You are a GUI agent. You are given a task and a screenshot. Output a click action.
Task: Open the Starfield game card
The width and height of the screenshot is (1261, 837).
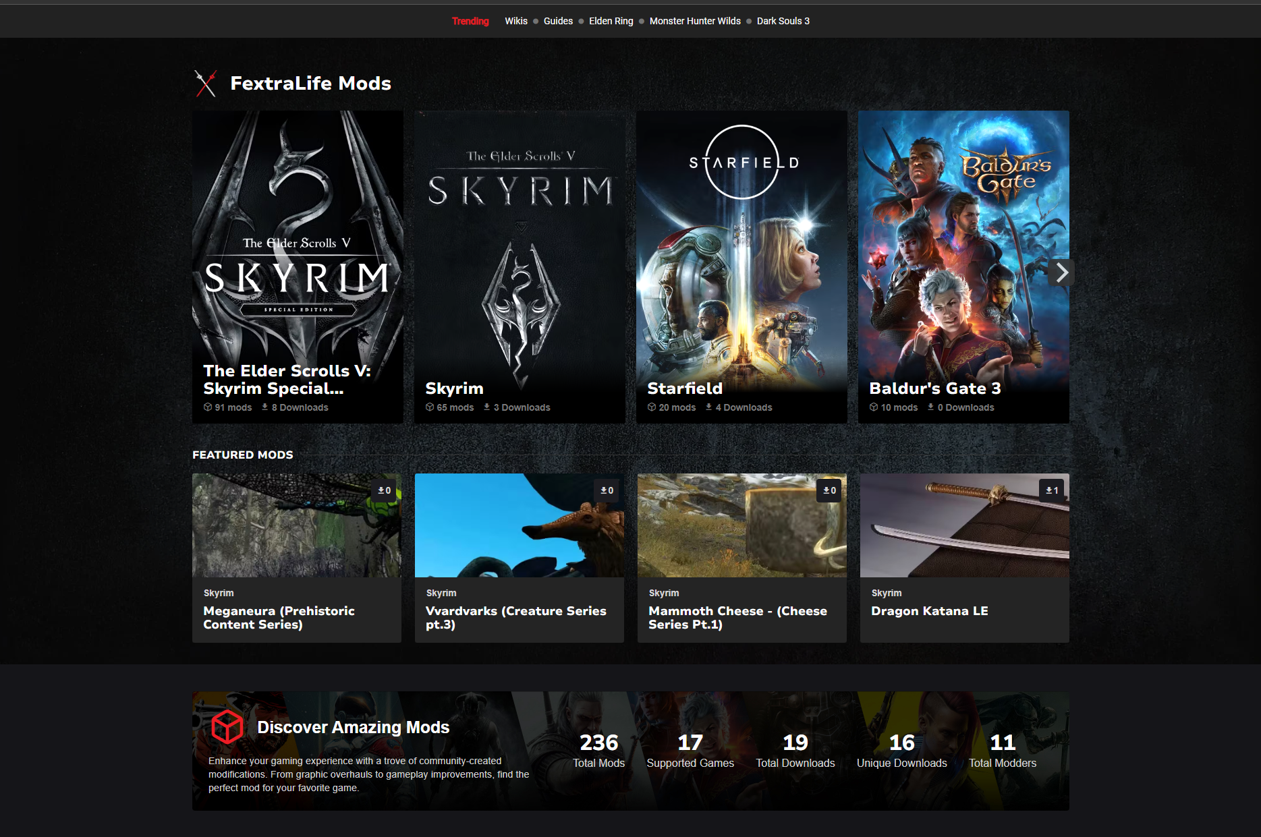click(x=741, y=266)
